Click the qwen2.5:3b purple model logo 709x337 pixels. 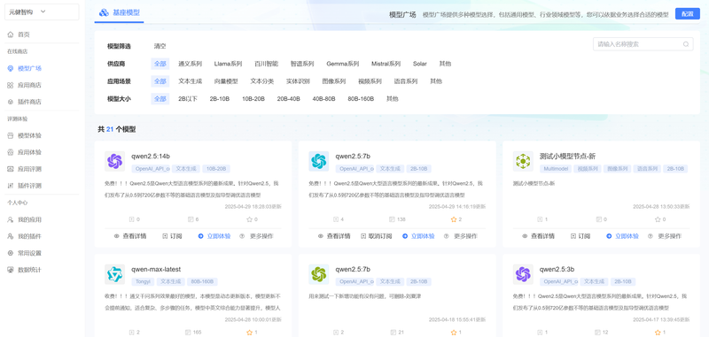(523, 274)
